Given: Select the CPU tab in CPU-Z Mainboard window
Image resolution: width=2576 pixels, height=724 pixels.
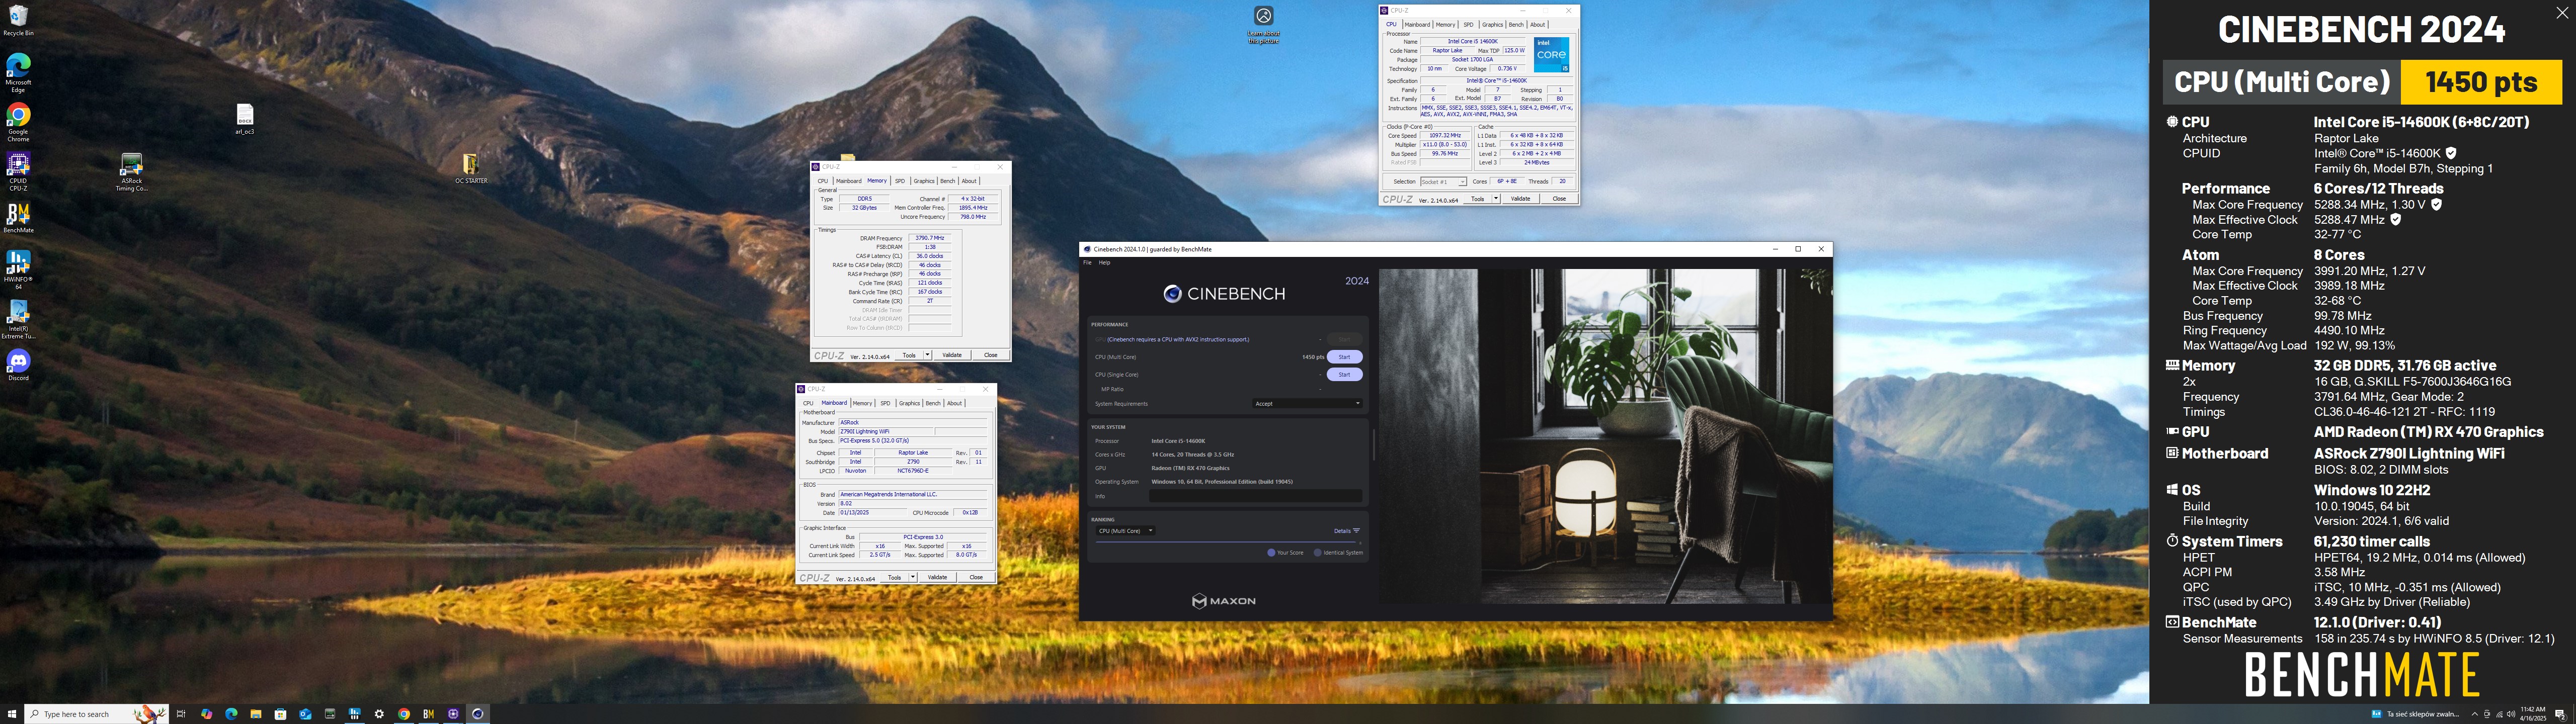Looking at the screenshot, I should (x=808, y=404).
